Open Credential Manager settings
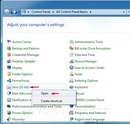Screen dimensions: 130x124 (26, 55)
